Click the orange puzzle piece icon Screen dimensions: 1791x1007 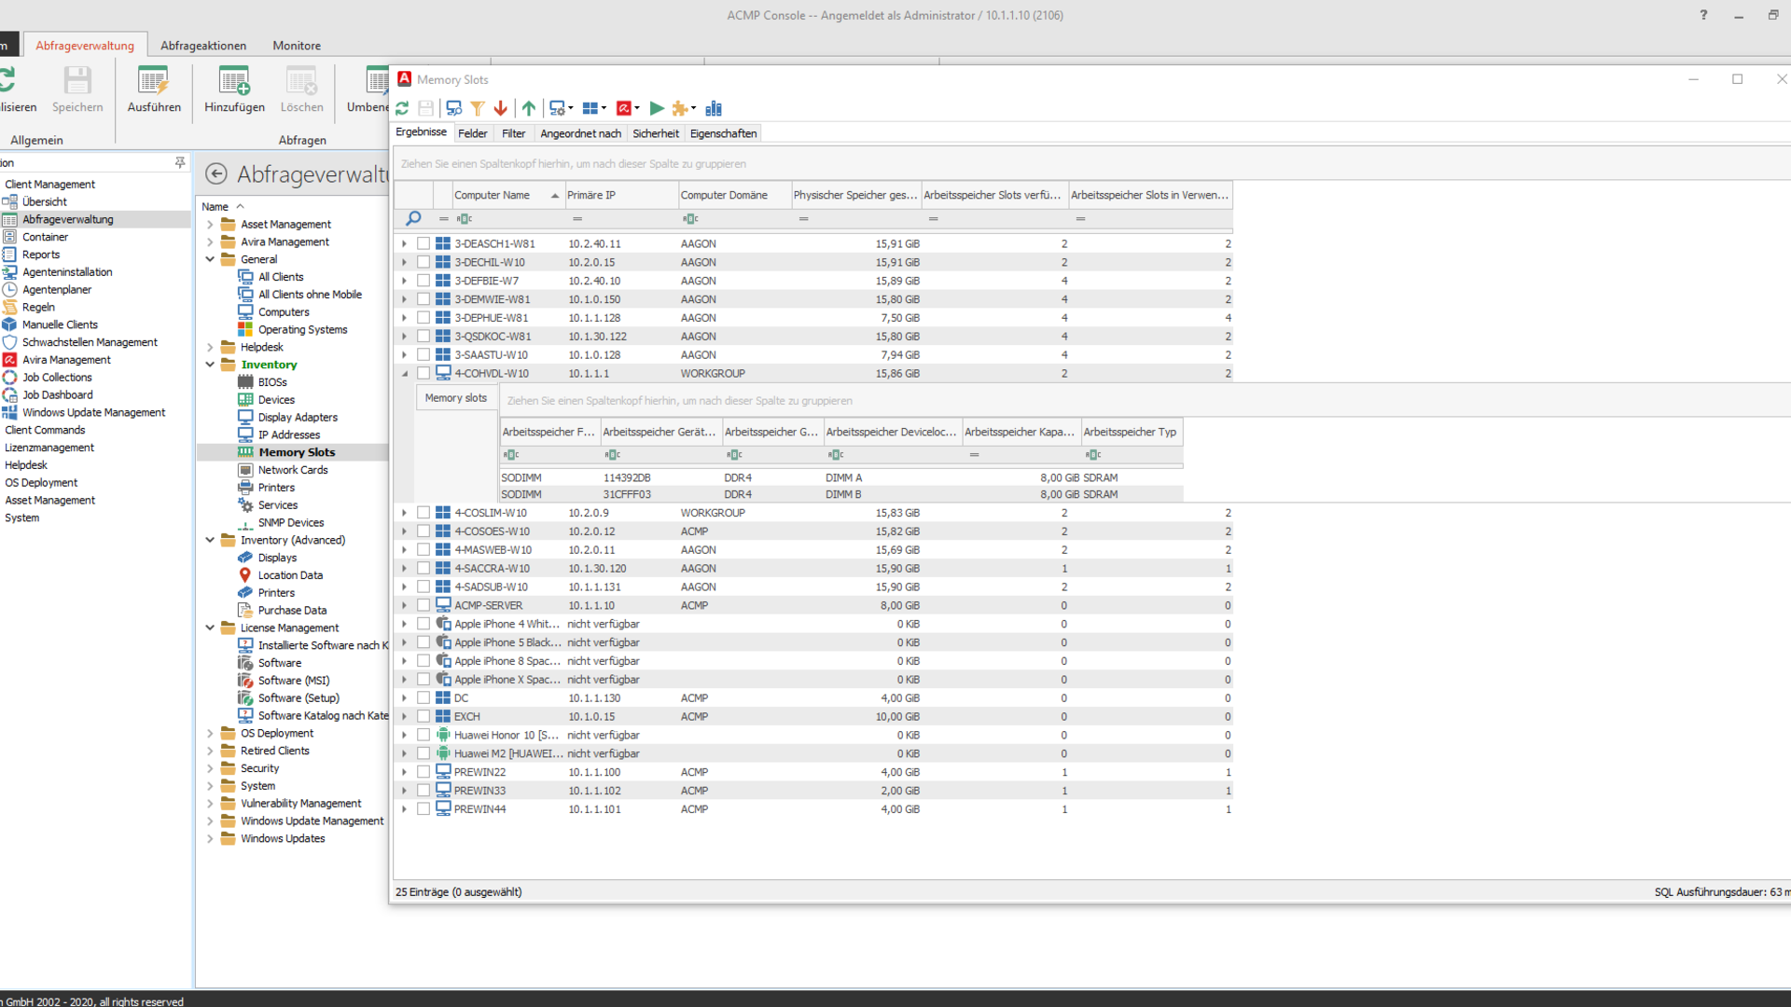click(680, 108)
